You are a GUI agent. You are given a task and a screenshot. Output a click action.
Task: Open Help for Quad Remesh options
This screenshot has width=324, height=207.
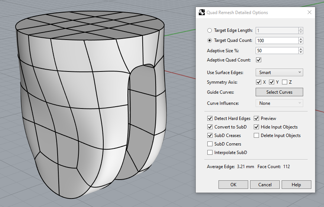pos(296,185)
